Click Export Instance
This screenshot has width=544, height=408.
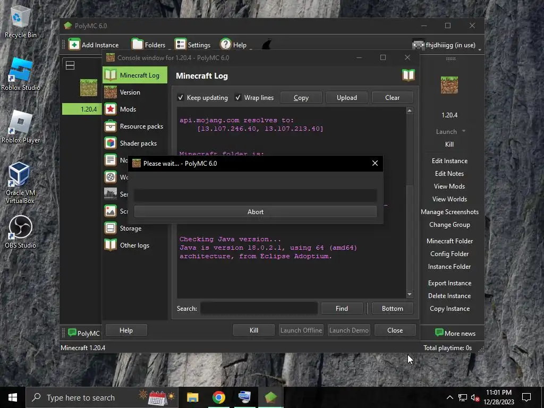pyautogui.click(x=449, y=283)
